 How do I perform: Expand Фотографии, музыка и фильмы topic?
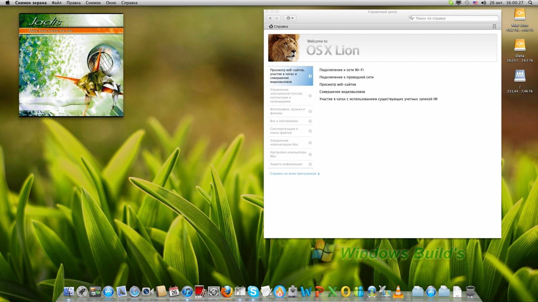(291, 111)
